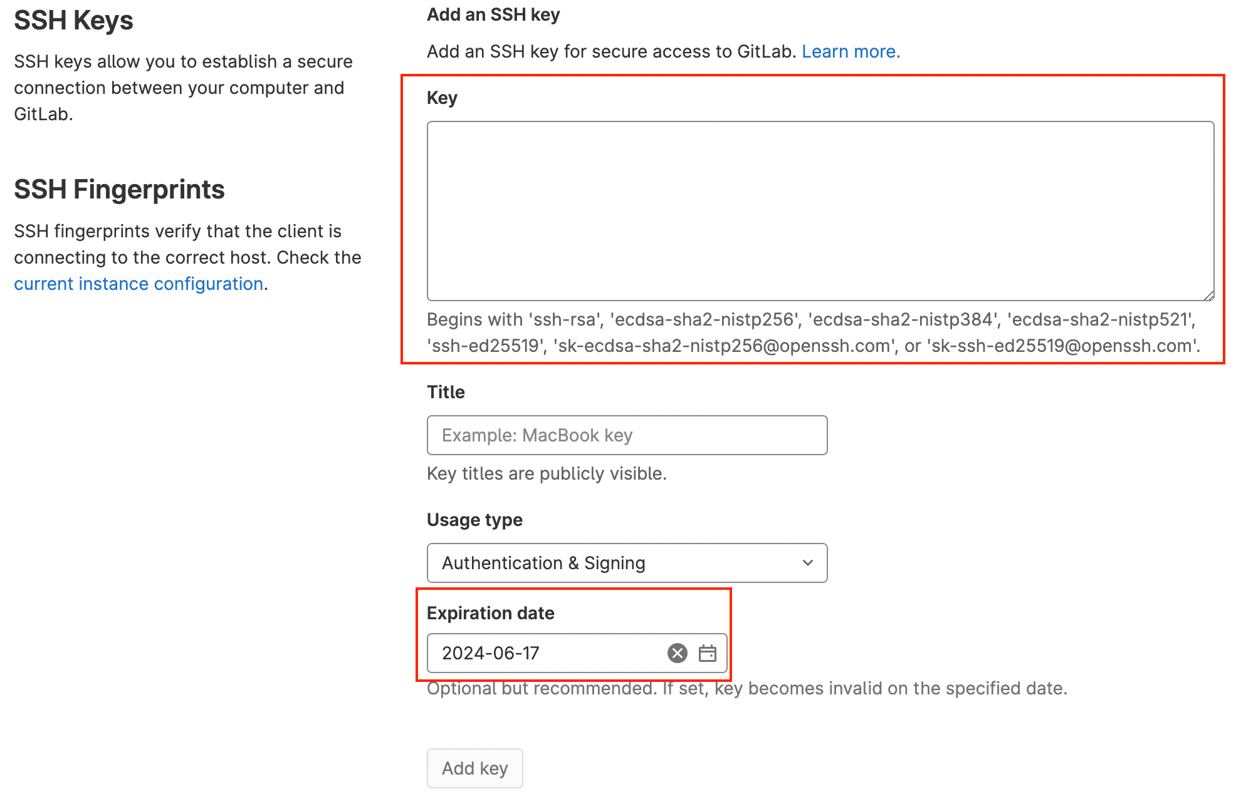1241x799 pixels.
Task: Click the Title field label
Action: pyautogui.click(x=446, y=392)
